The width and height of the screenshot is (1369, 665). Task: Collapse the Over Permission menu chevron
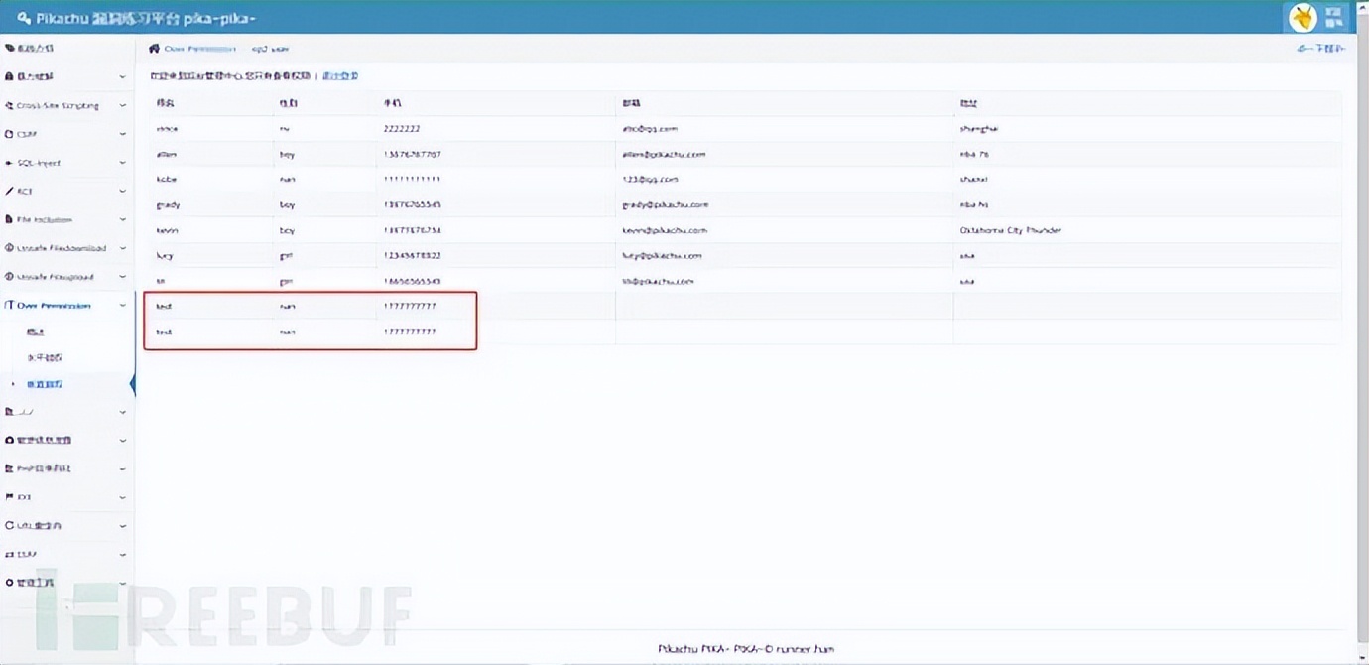pos(123,306)
